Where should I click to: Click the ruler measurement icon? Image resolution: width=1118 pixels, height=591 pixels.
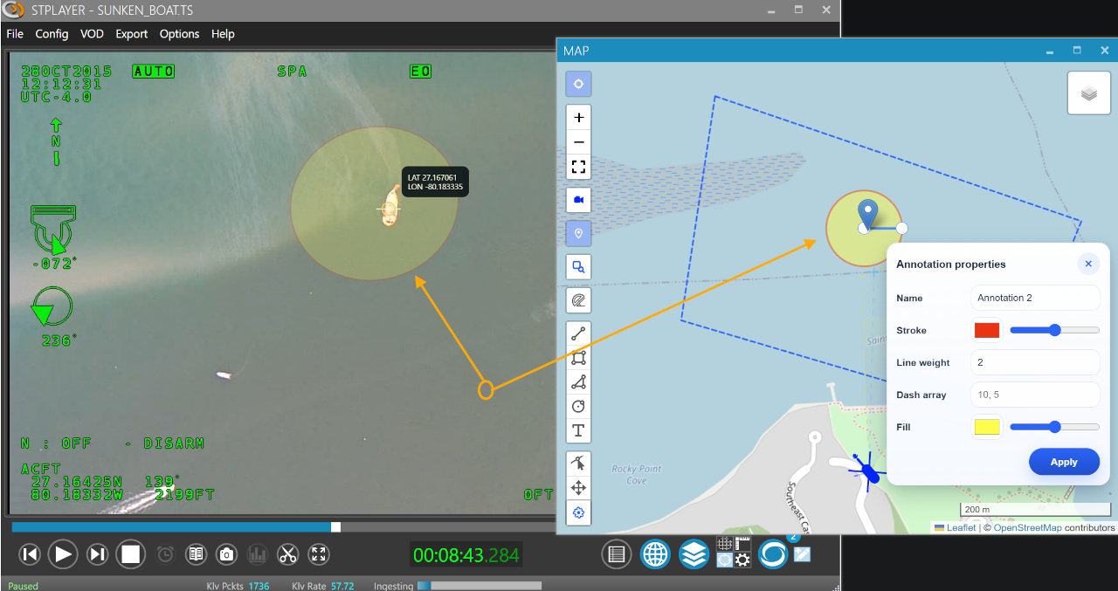tap(743, 544)
